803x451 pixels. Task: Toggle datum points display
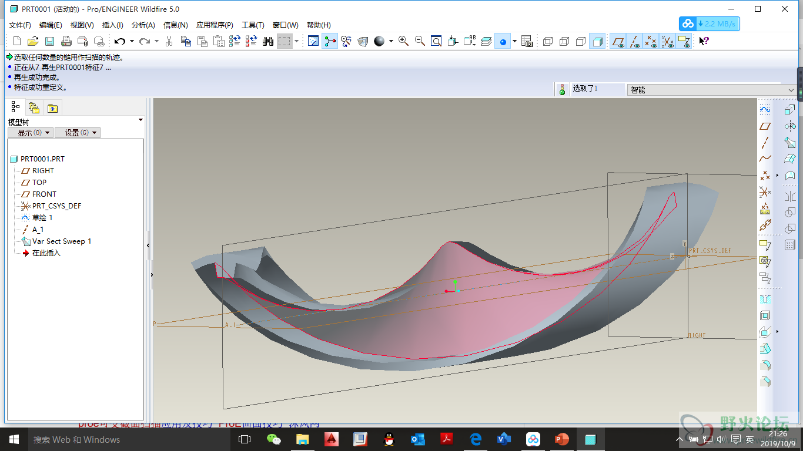[651, 41]
